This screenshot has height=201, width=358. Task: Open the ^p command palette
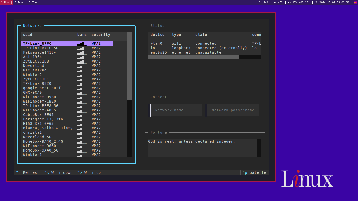[x=254, y=172]
